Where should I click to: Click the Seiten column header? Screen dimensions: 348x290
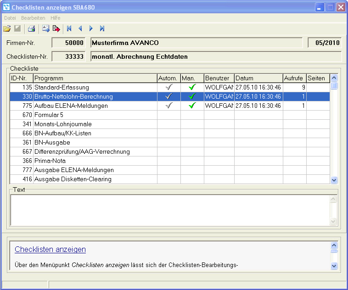[318, 78]
